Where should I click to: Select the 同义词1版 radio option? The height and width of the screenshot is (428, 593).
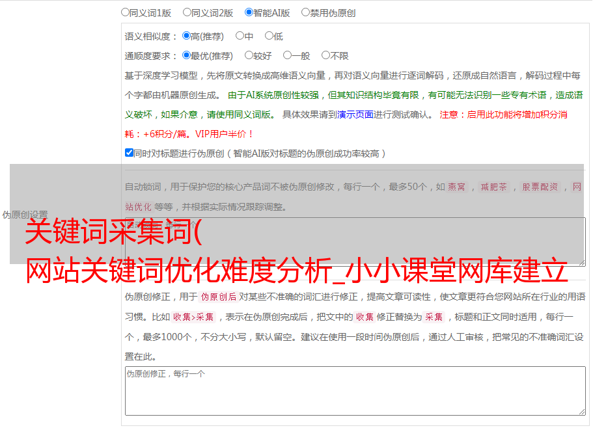click(x=125, y=12)
